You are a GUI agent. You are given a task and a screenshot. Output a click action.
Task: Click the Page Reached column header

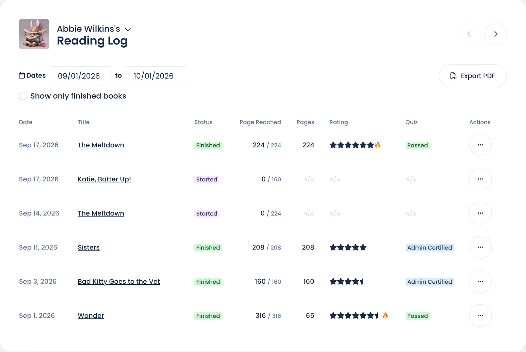point(260,122)
